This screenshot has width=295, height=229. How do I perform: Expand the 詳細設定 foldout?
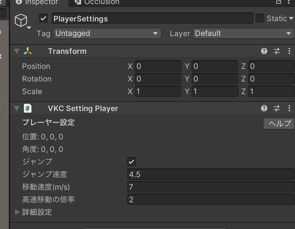18,212
